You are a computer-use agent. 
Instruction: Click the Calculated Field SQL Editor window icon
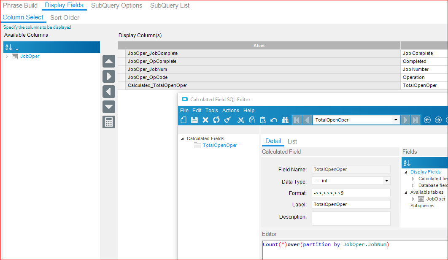coord(185,99)
